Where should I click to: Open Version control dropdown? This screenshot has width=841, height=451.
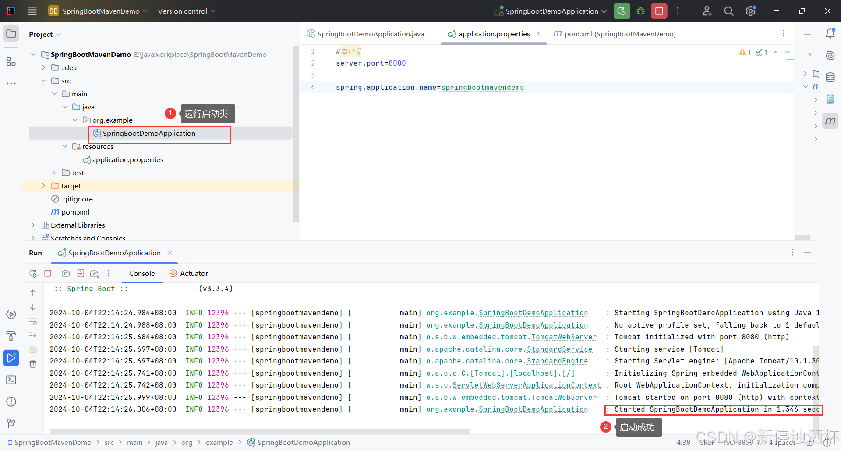(187, 11)
